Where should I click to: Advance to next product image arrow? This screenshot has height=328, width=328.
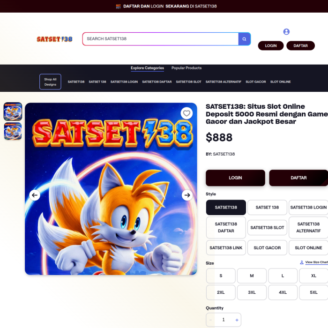tap(187, 195)
